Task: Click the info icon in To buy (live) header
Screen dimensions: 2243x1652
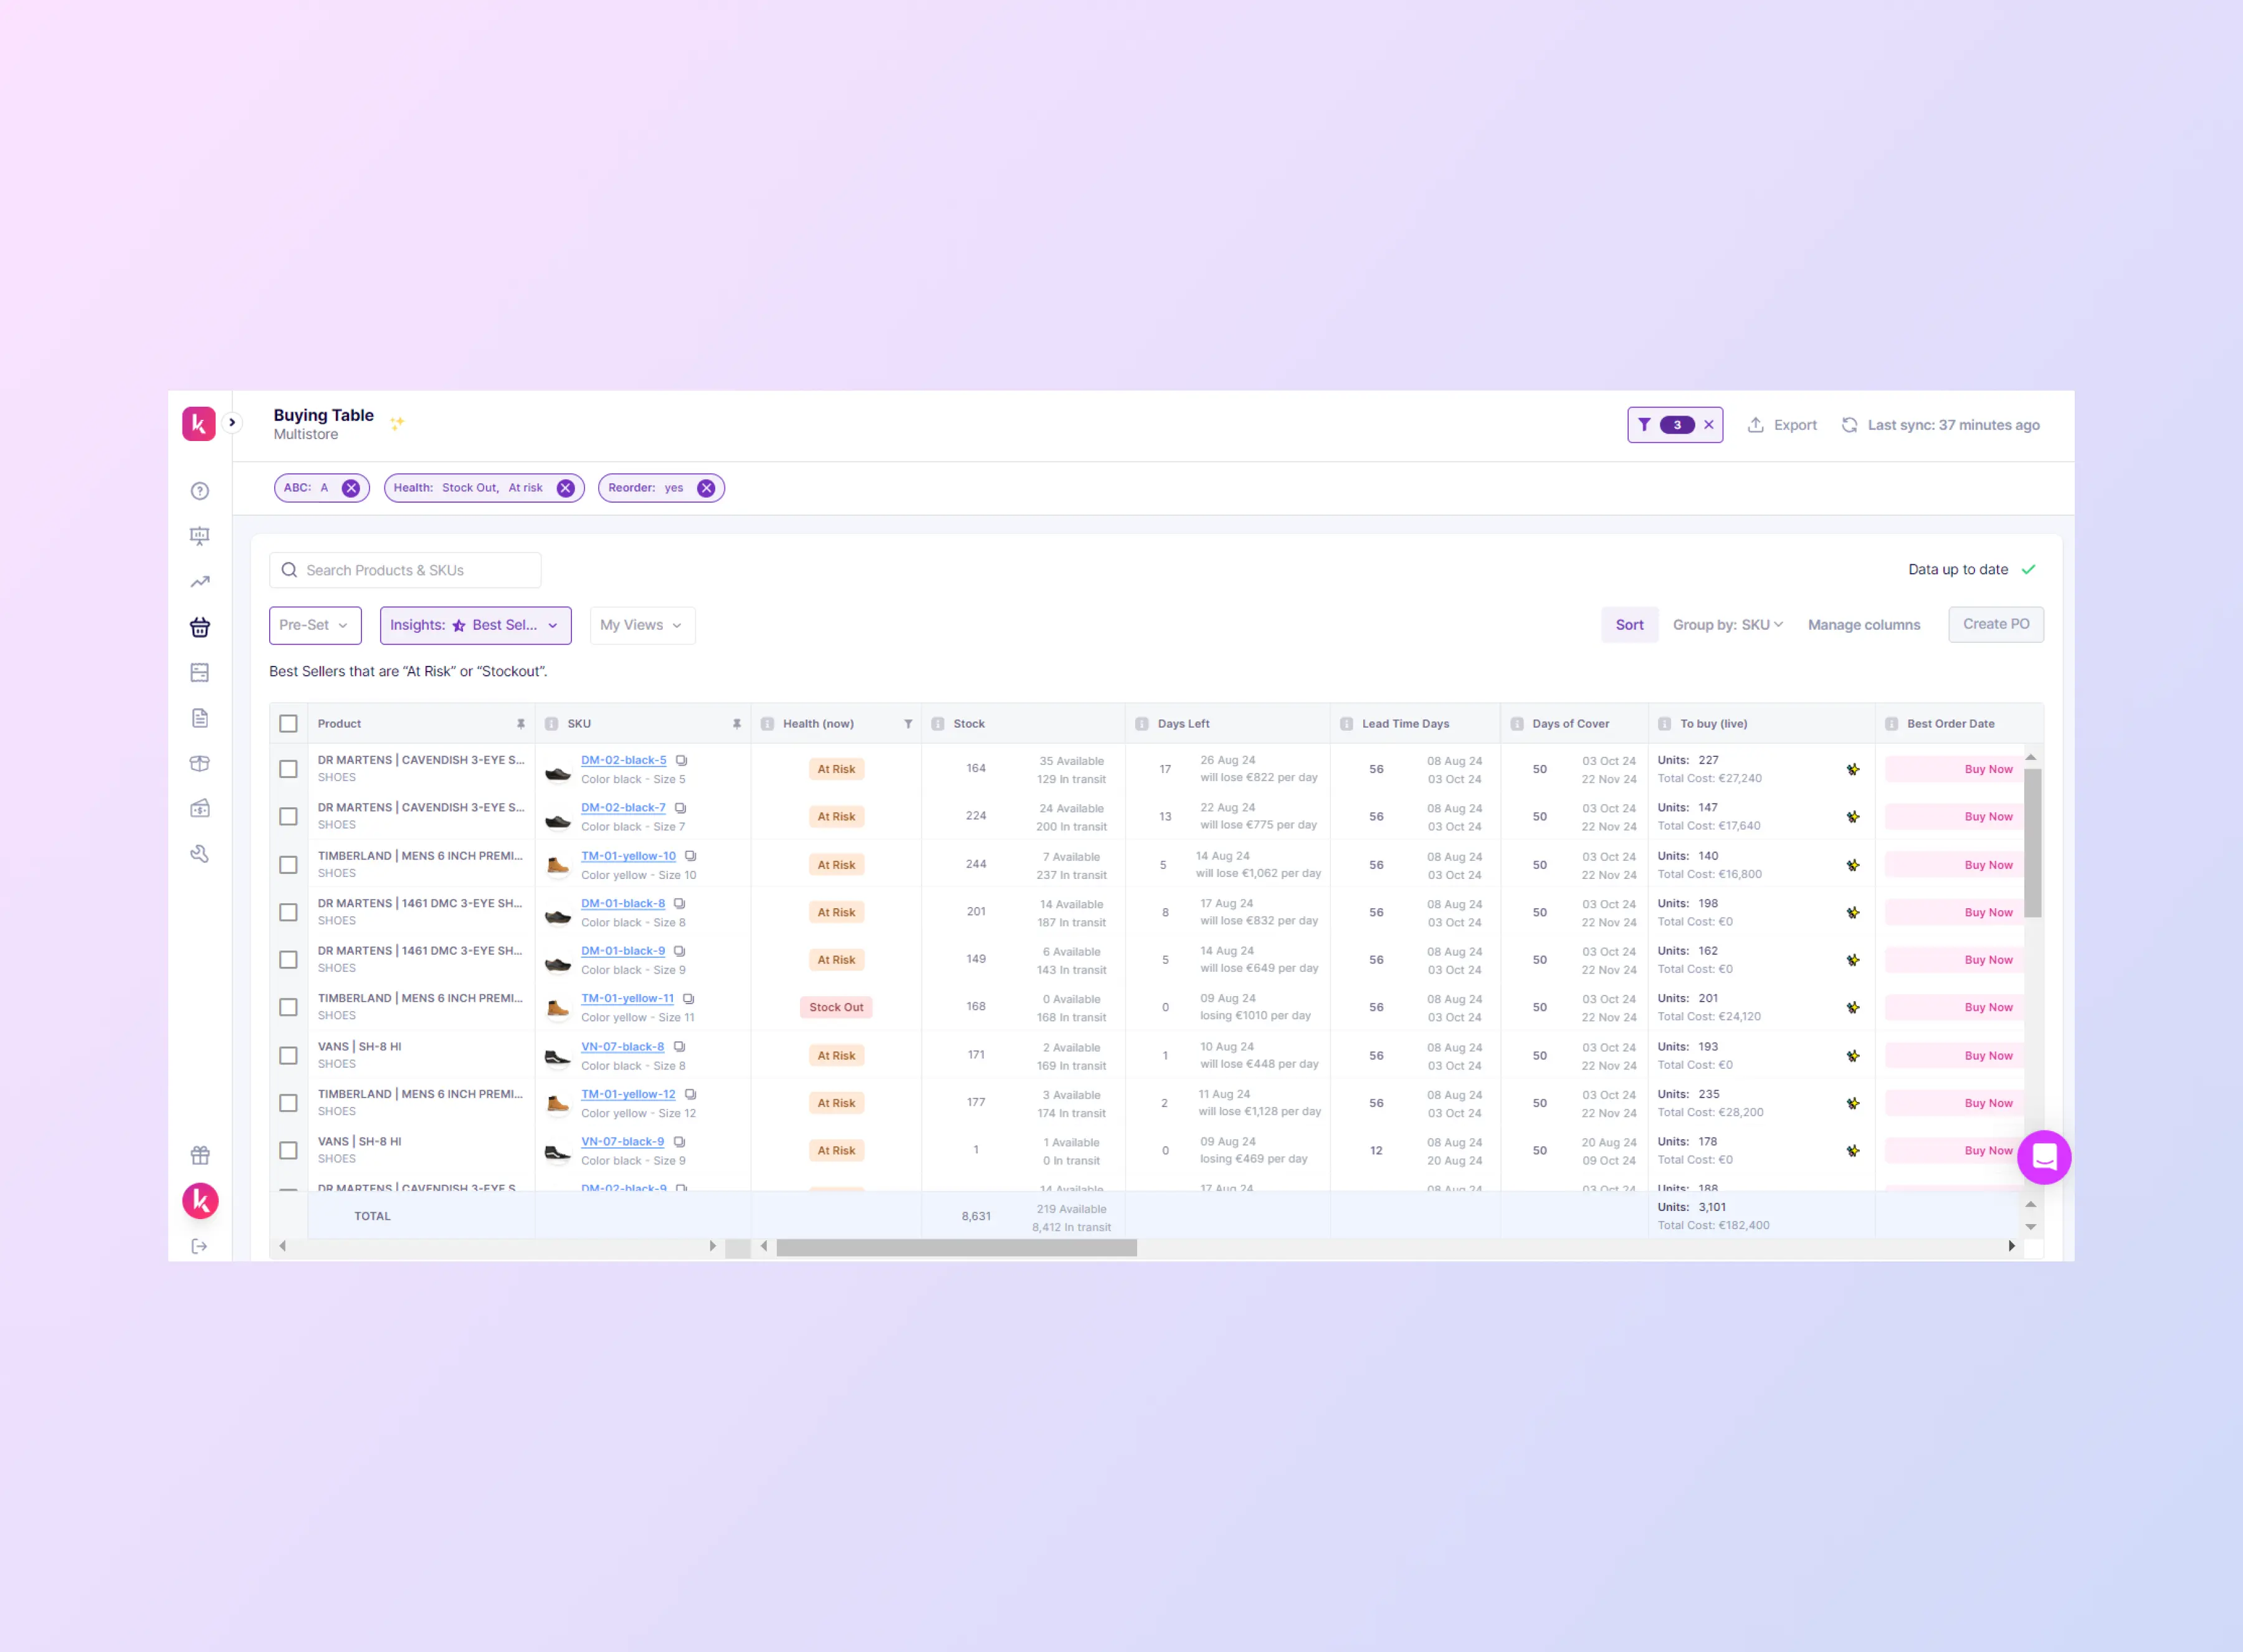Action: pos(1665,724)
